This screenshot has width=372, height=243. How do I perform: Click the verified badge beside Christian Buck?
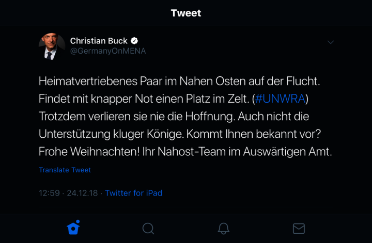point(134,41)
